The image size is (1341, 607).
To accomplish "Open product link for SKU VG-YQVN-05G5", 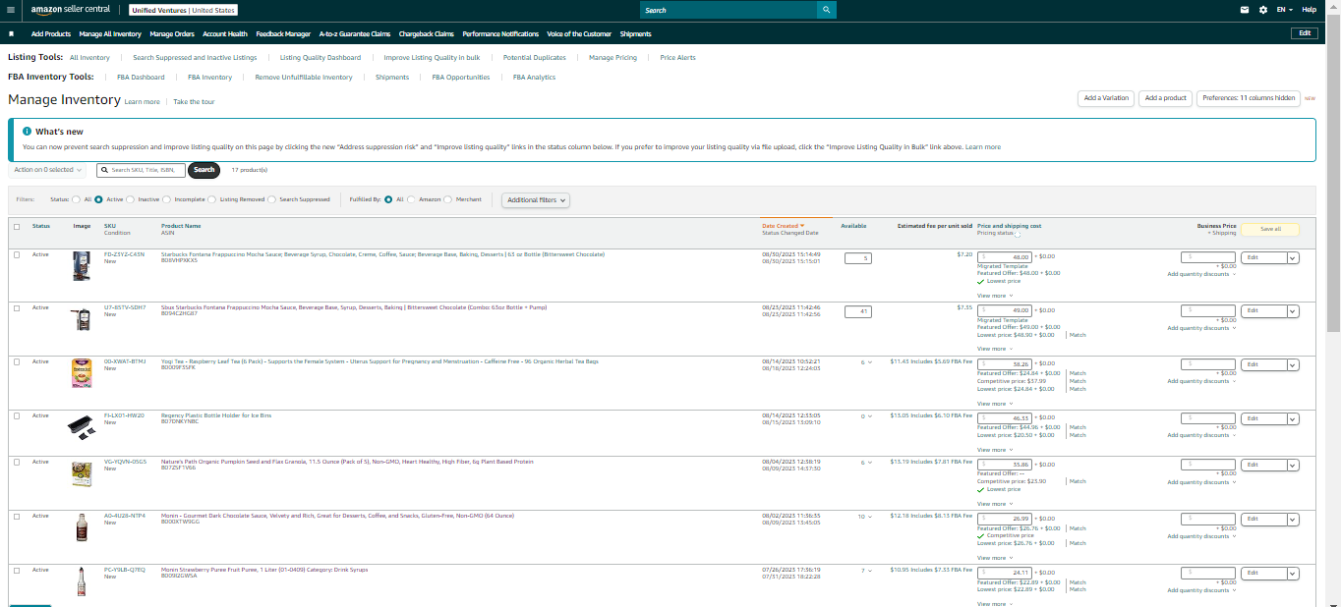I will click(347, 462).
